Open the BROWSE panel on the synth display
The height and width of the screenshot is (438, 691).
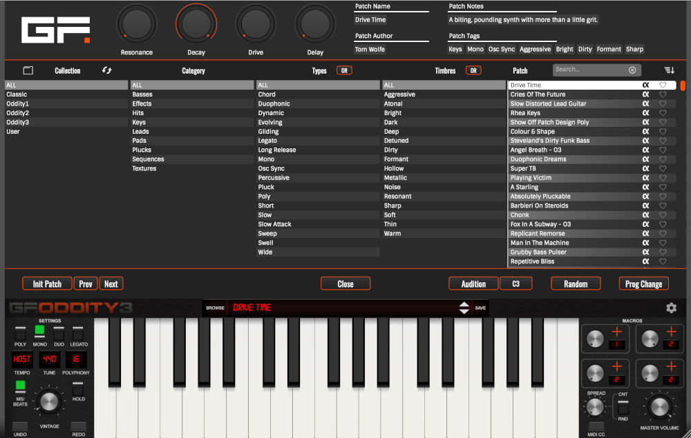tap(215, 308)
